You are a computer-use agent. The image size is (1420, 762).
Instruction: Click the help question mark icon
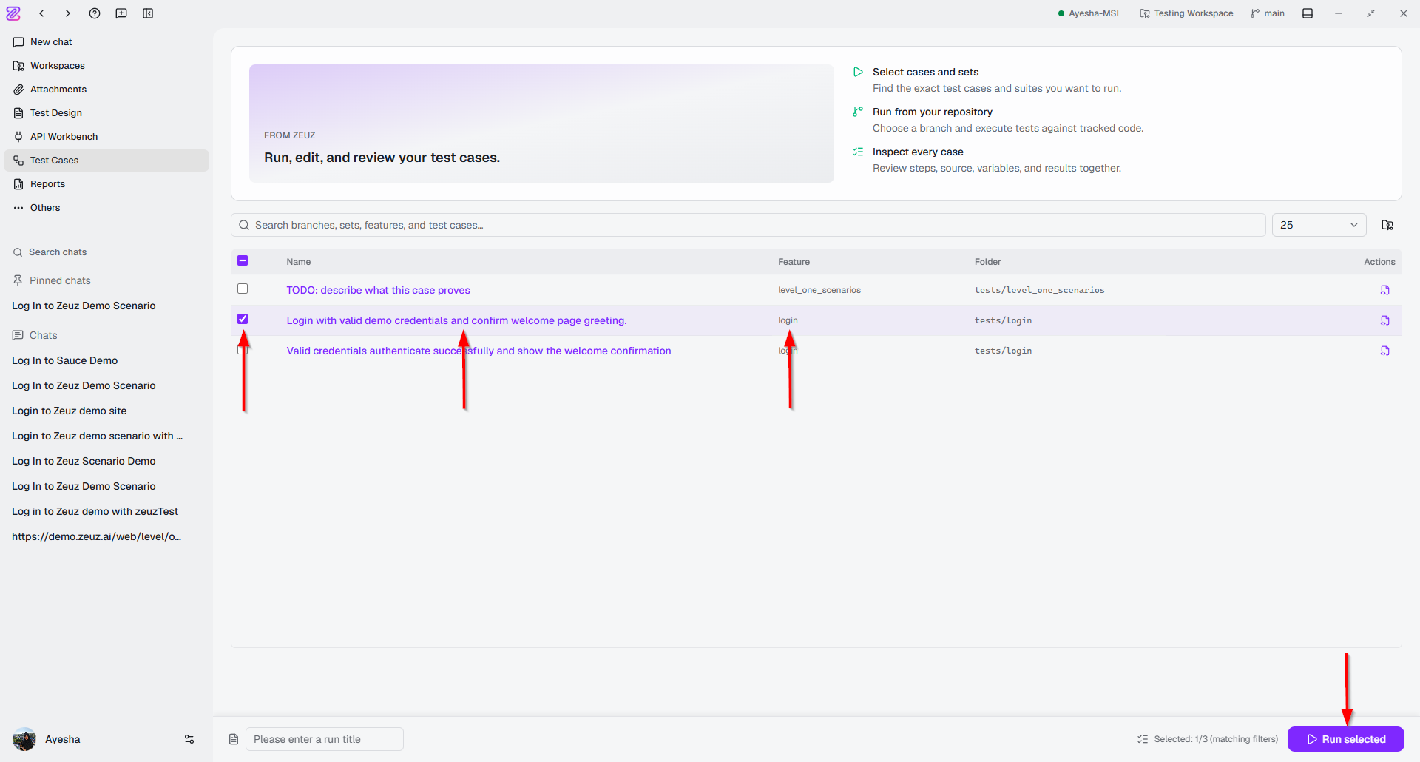[x=95, y=13]
